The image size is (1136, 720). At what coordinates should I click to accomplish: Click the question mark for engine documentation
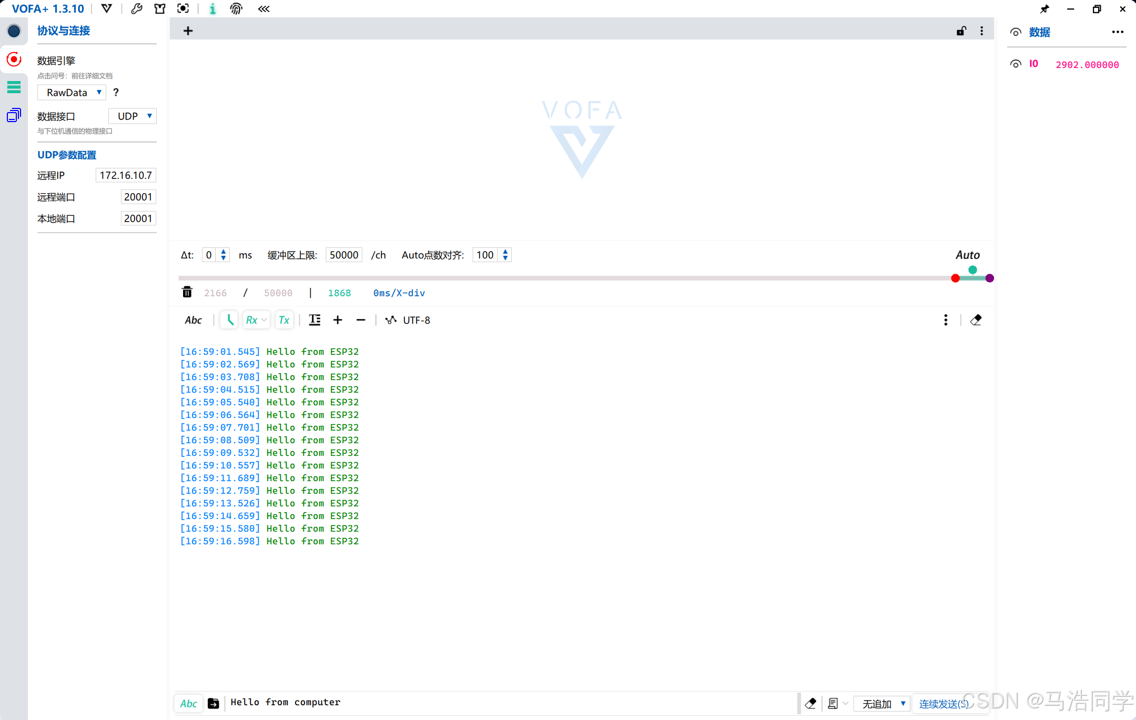116,93
